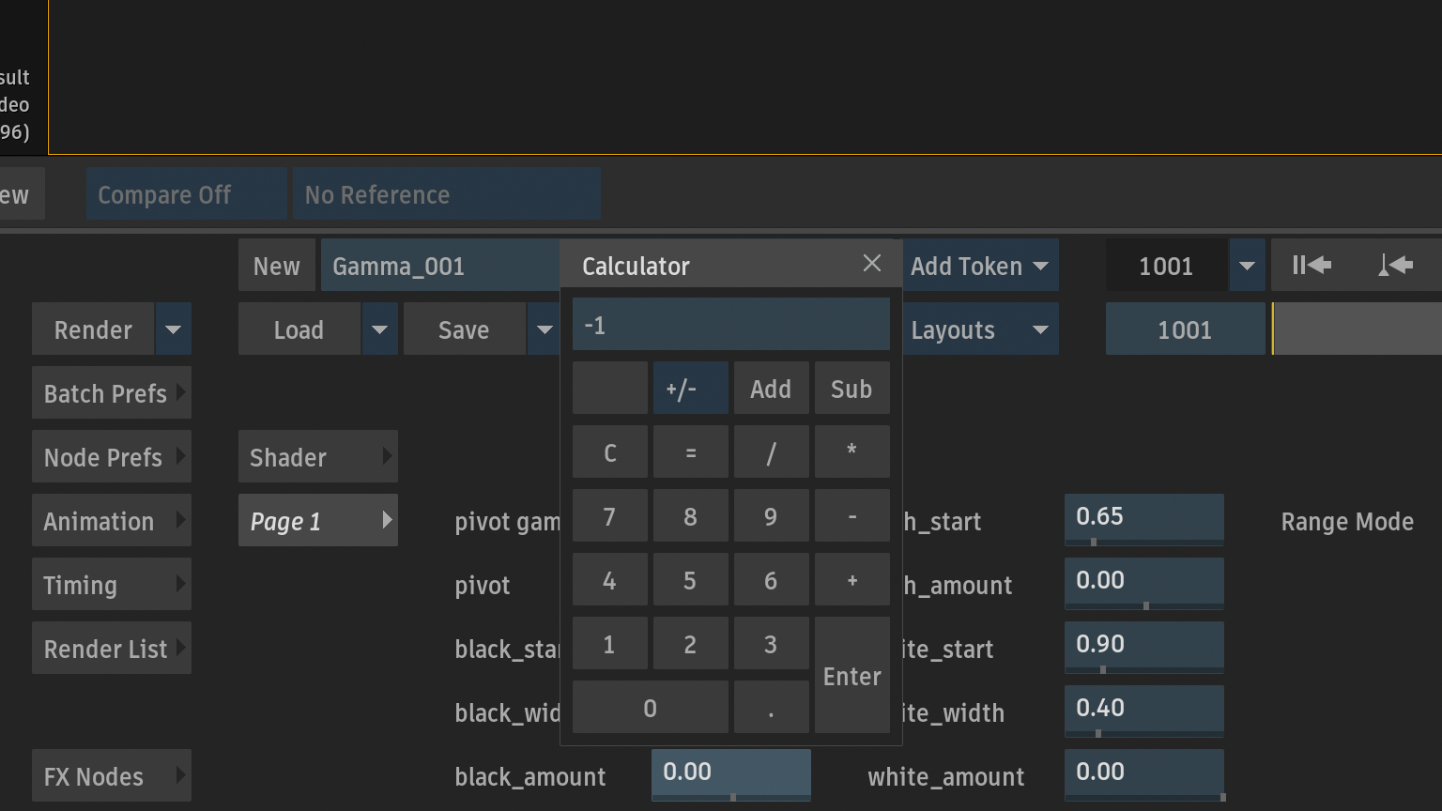Viewport: 1442px width, 811px height.
Task: Click the No Reference toggle
Action: (446, 194)
